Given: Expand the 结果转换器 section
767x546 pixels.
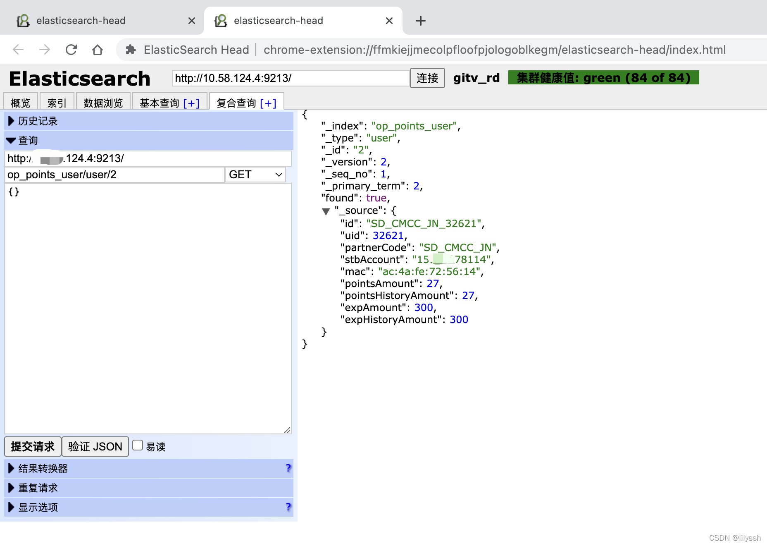Looking at the screenshot, I should 149,469.
